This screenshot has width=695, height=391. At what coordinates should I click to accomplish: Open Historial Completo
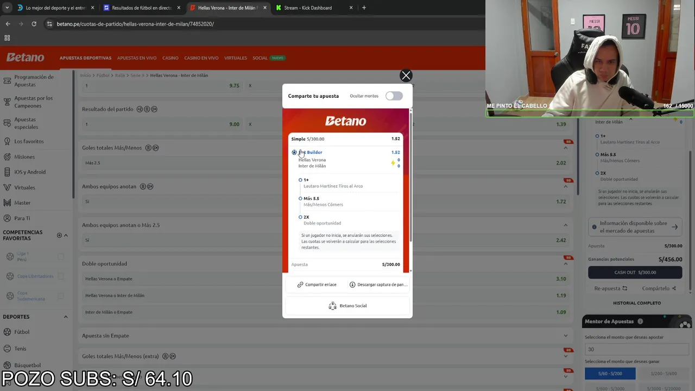(x=637, y=303)
